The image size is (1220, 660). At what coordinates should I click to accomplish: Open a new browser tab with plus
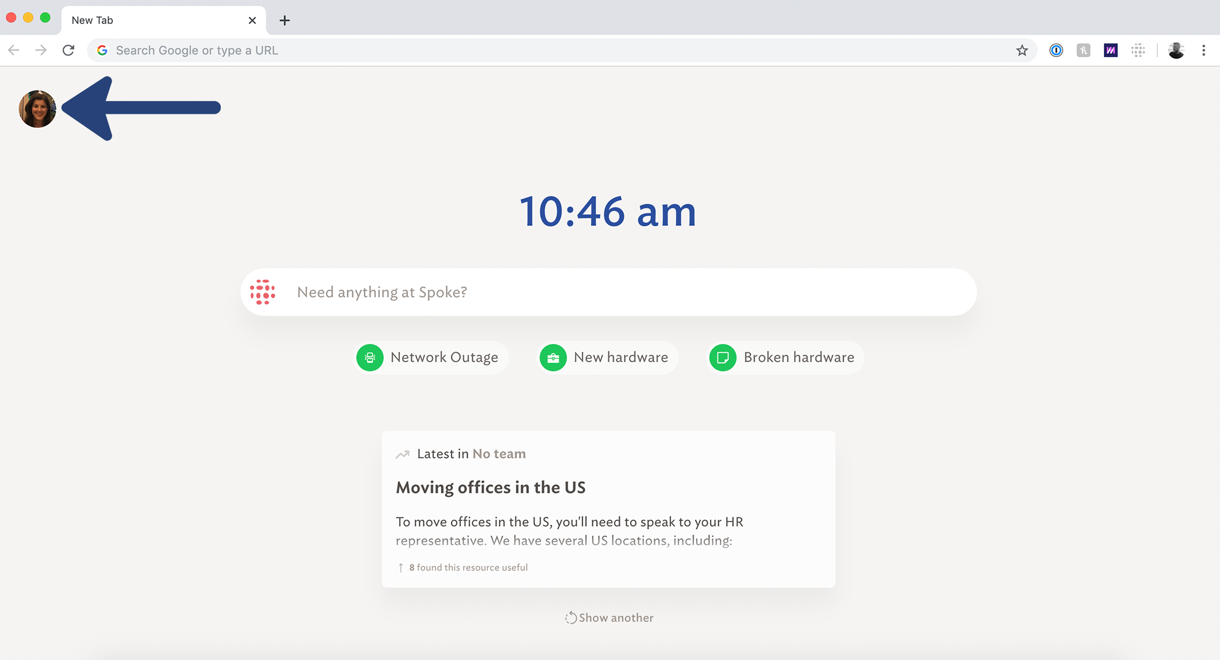[x=285, y=20]
